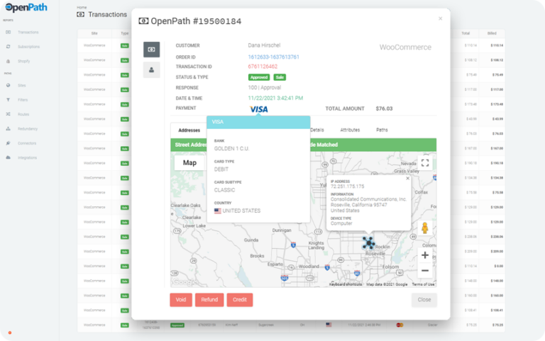Open the customer profile person icon tab

pyautogui.click(x=152, y=69)
